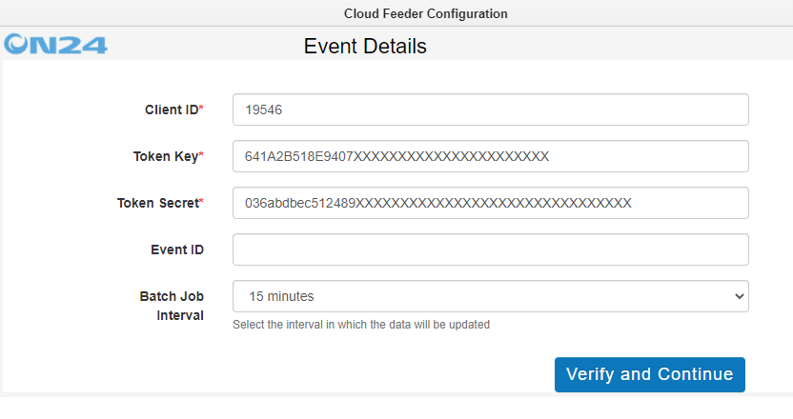Open the Batch Job Interval dropdown
The image size is (793, 419).
(x=491, y=296)
